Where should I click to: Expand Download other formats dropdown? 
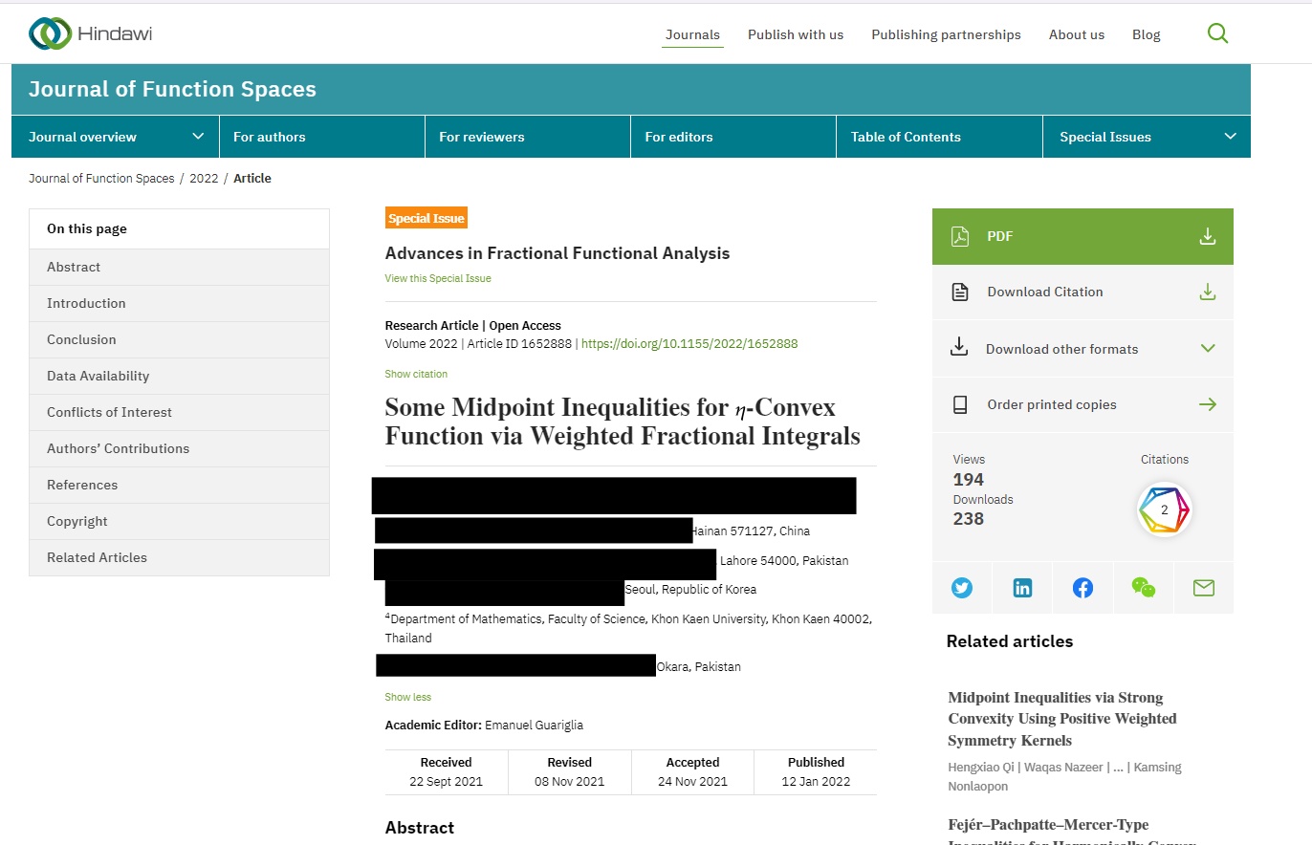(1082, 349)
